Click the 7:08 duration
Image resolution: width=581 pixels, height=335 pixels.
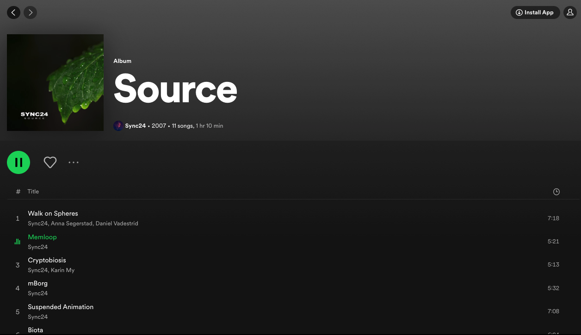click(553, 311)
